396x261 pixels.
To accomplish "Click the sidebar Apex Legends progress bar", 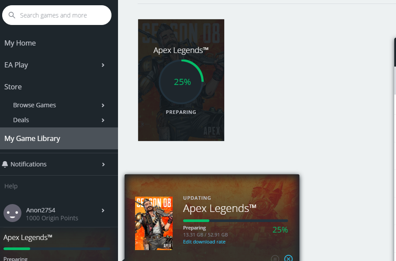I will pos(57,249).
